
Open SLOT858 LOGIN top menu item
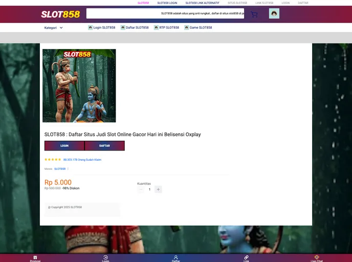point(167,3)
